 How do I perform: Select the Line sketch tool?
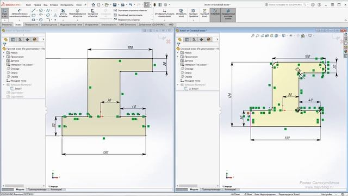(x=33, y=10)
